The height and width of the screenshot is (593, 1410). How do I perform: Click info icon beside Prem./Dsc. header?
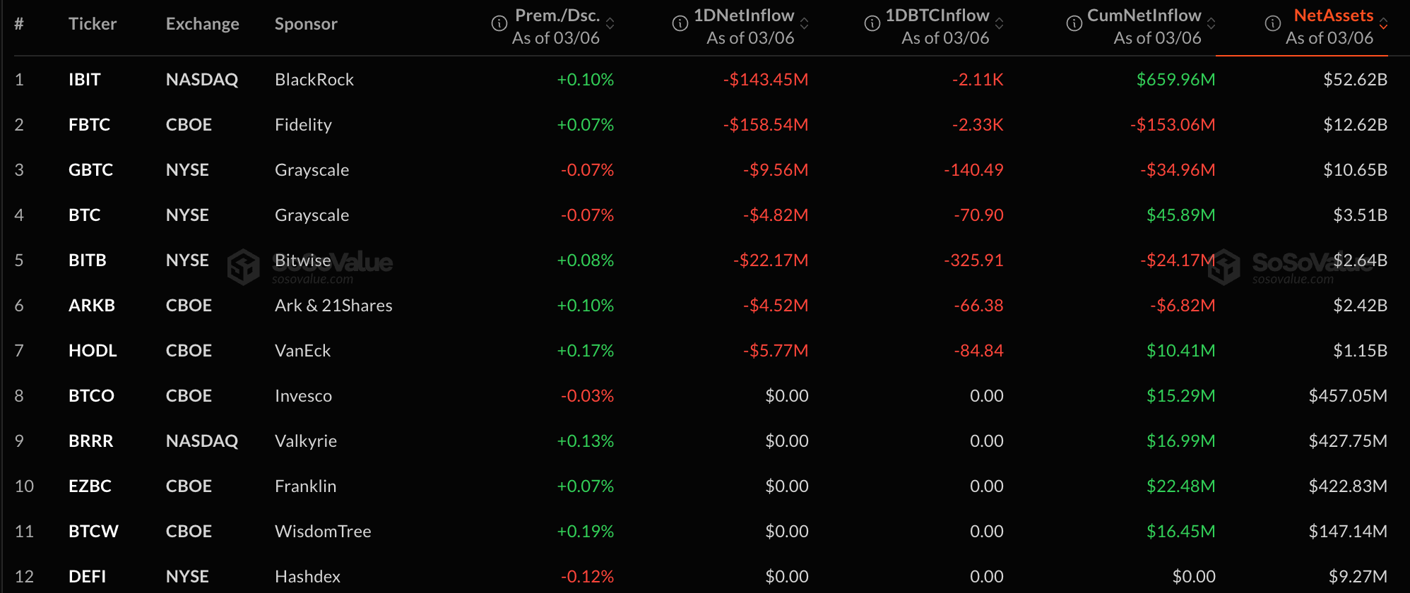[499, 24]
